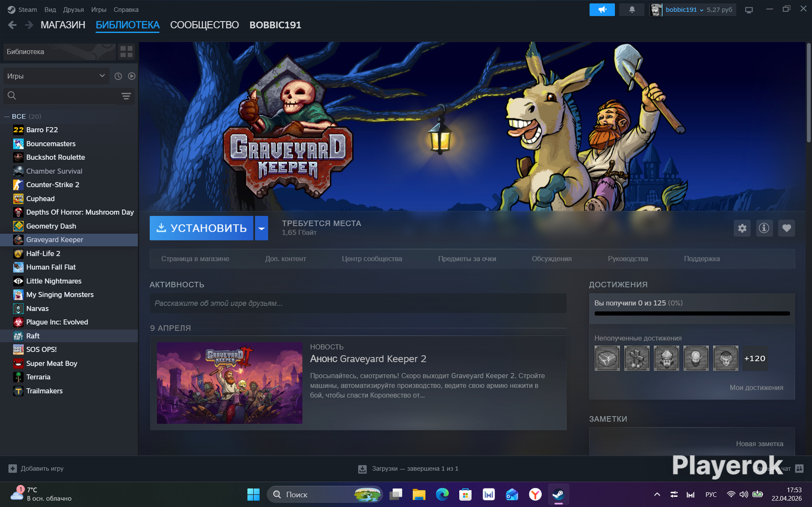Open the Справка menu

click(126, 10)
